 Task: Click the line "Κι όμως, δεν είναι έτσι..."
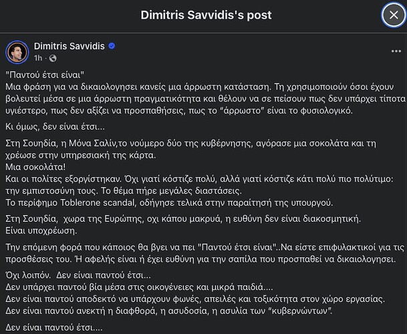click(x=55, y=127)
